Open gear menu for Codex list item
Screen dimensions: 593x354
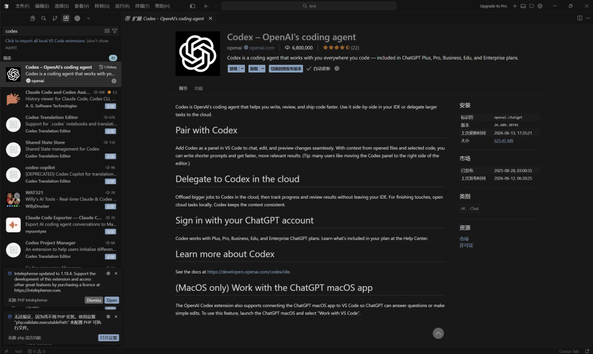(114, 81)
